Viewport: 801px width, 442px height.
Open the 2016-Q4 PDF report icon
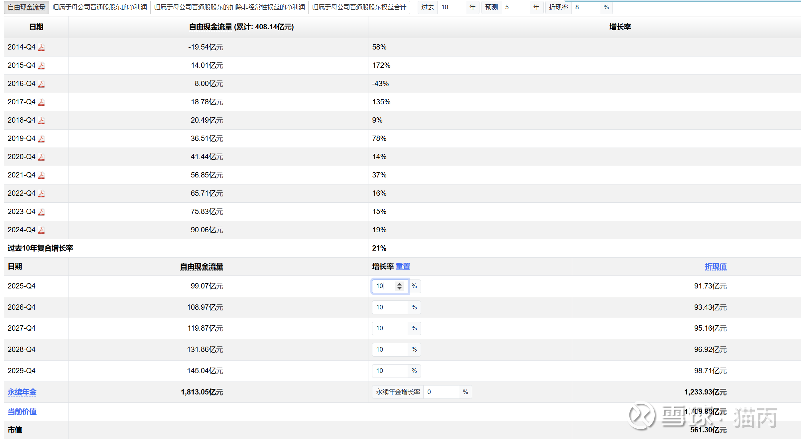(x=41, y=84)
